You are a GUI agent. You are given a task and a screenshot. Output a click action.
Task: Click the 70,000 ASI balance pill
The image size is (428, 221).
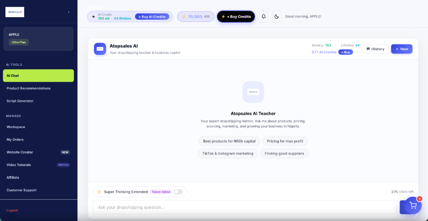[196, 17]
